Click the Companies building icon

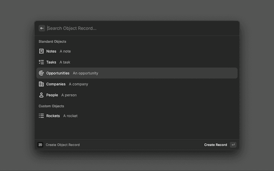[x=42, y=84]
